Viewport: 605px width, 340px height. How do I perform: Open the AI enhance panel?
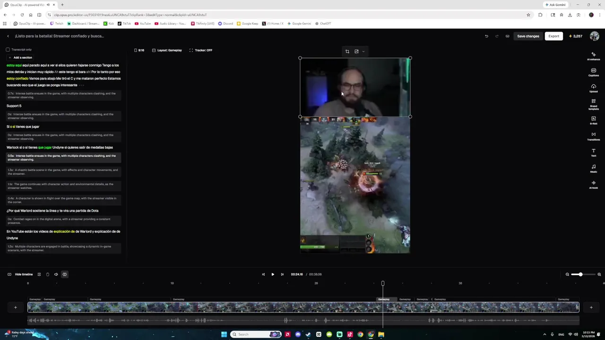point(593,56)
